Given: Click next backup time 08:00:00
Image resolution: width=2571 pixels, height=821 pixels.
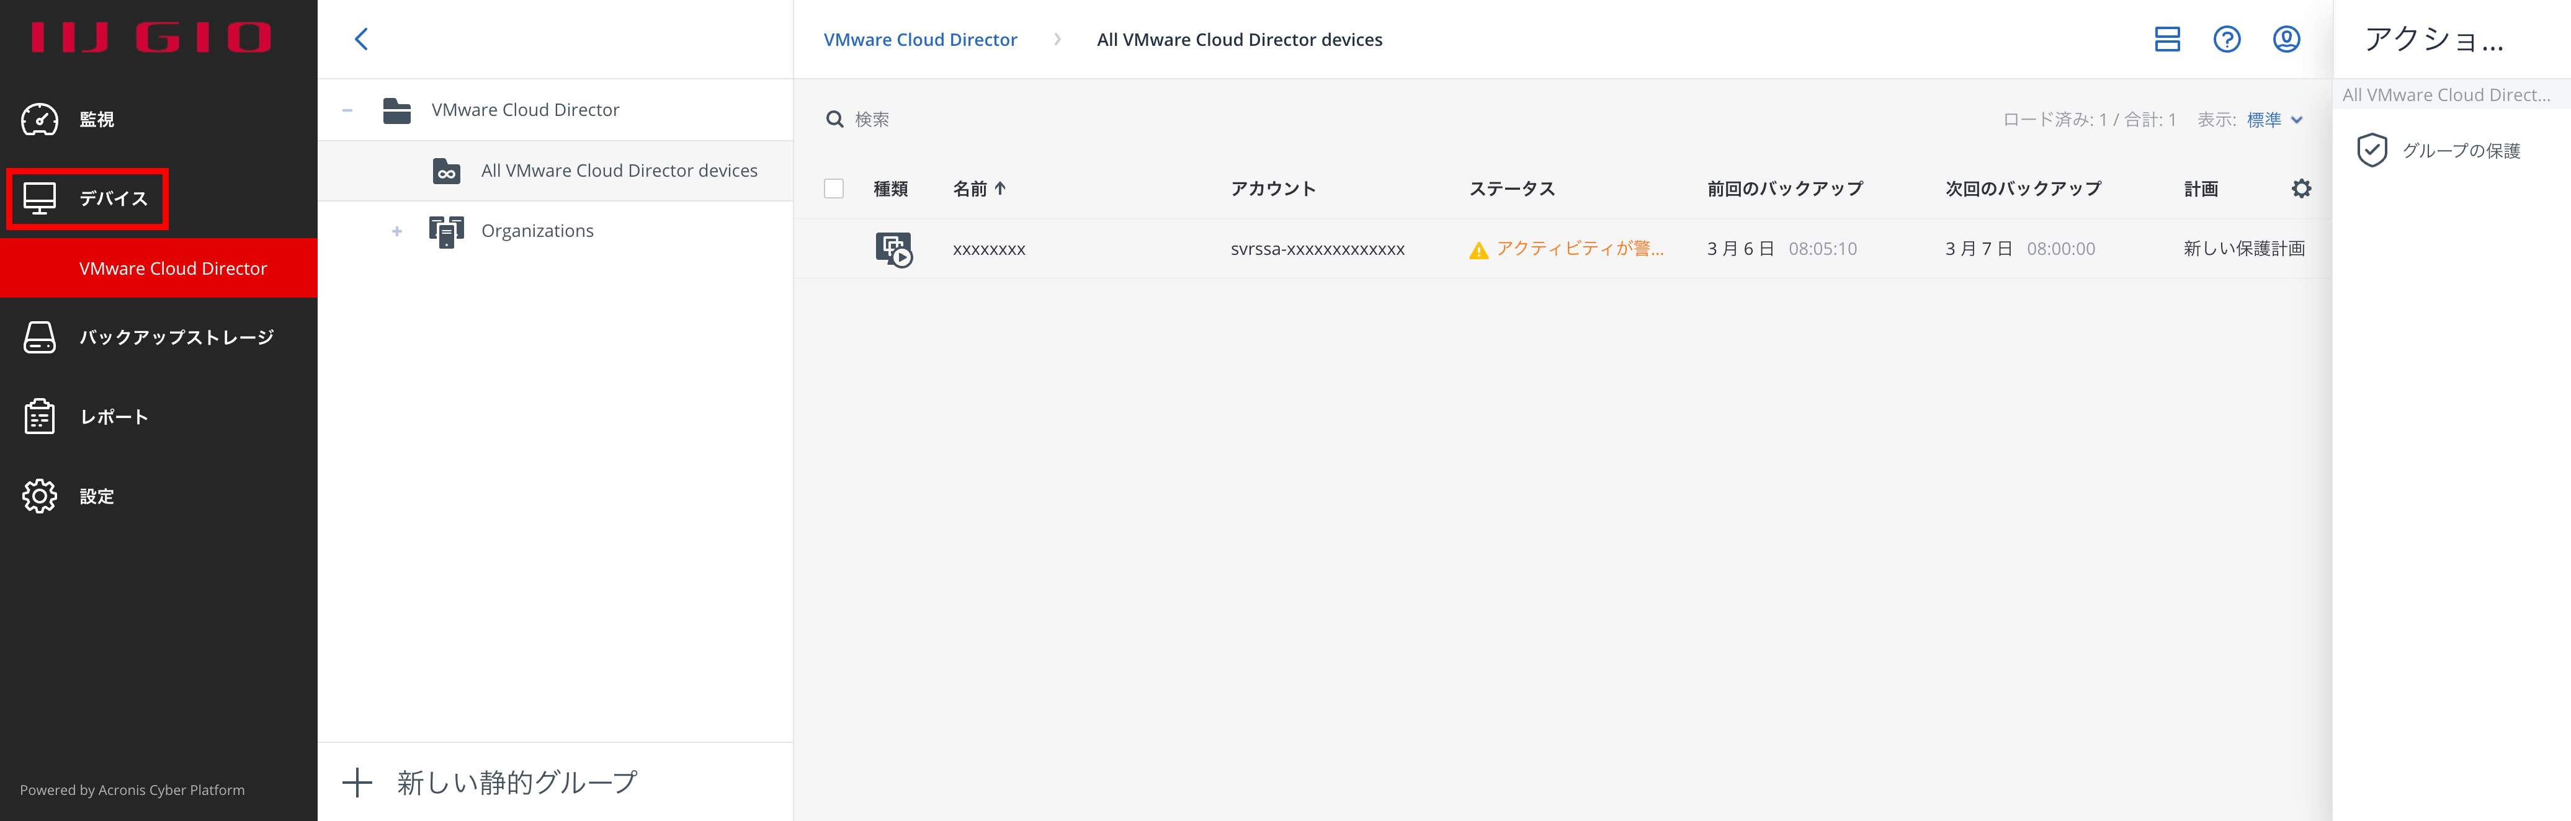Looking at the screenshot, I should click(x=2061, y=249).
